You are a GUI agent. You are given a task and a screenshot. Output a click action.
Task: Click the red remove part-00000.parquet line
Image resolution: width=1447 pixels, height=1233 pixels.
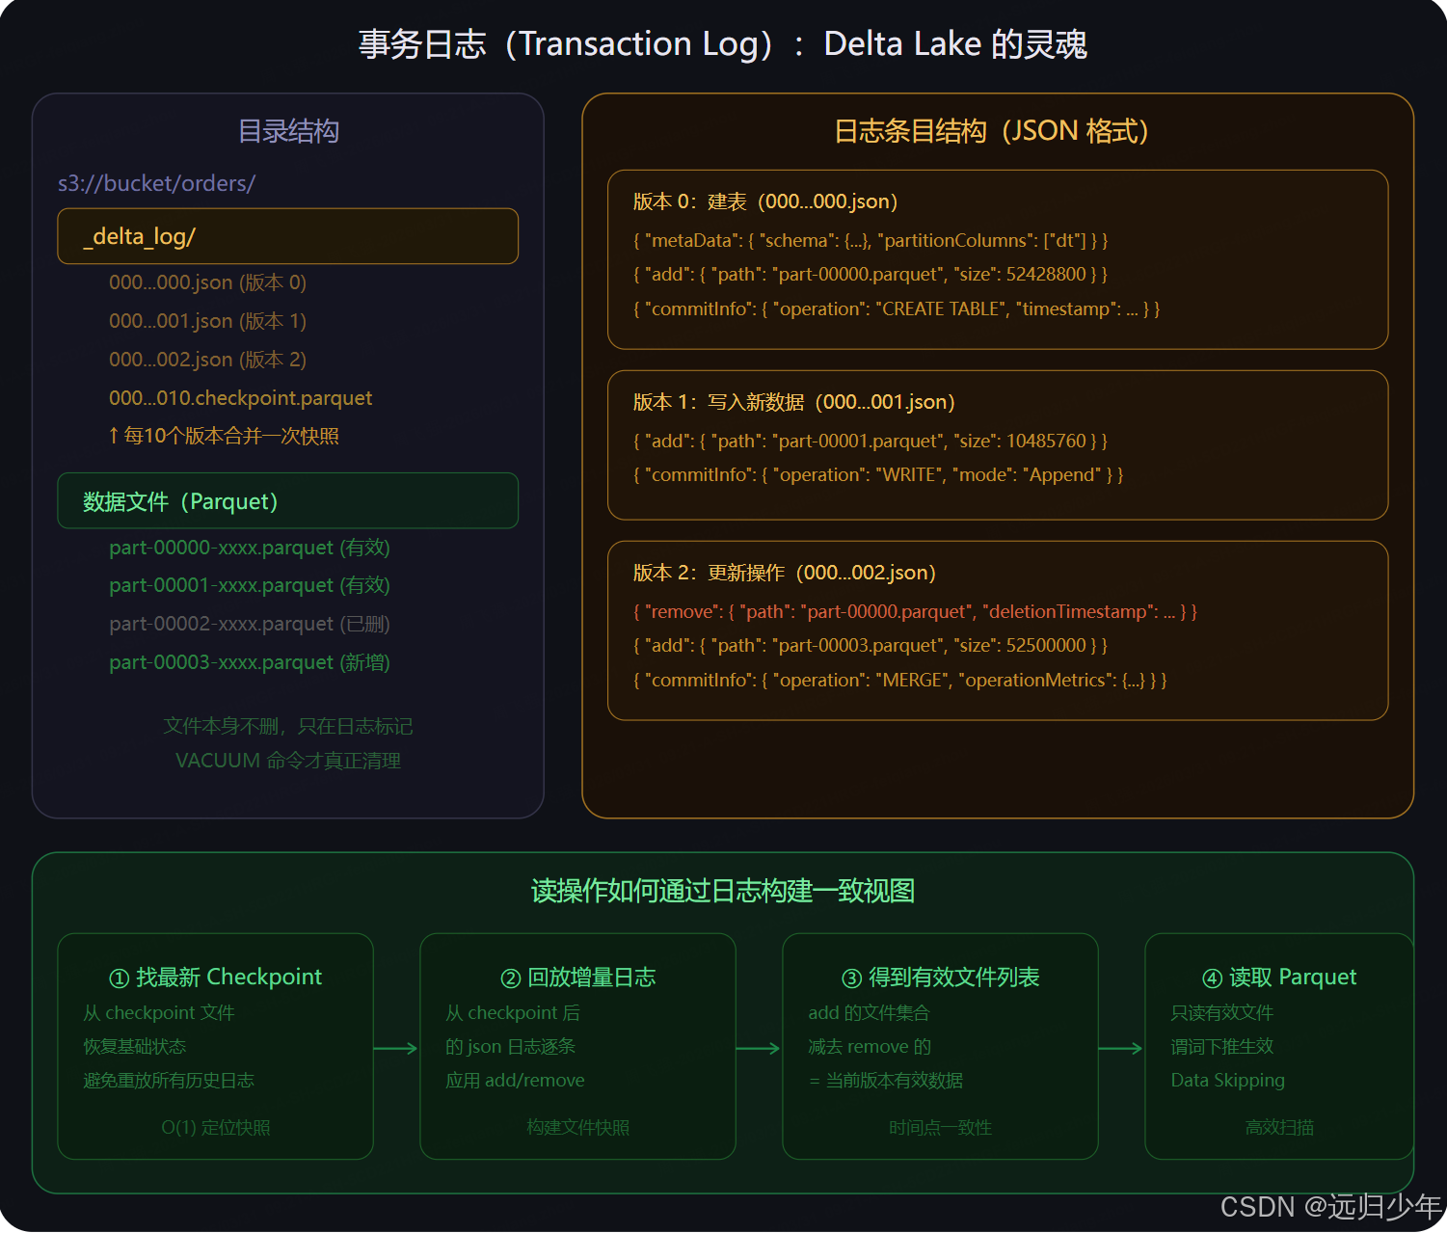click(915, 612)
